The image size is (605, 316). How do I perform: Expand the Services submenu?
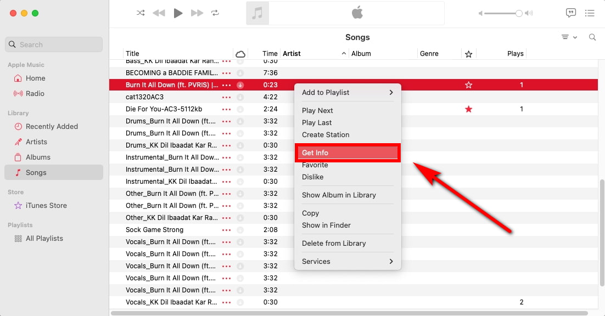click(x=348, y=261)
